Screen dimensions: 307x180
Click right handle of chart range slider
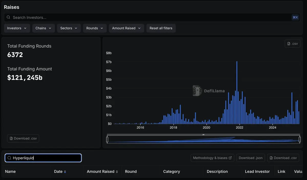300,139
